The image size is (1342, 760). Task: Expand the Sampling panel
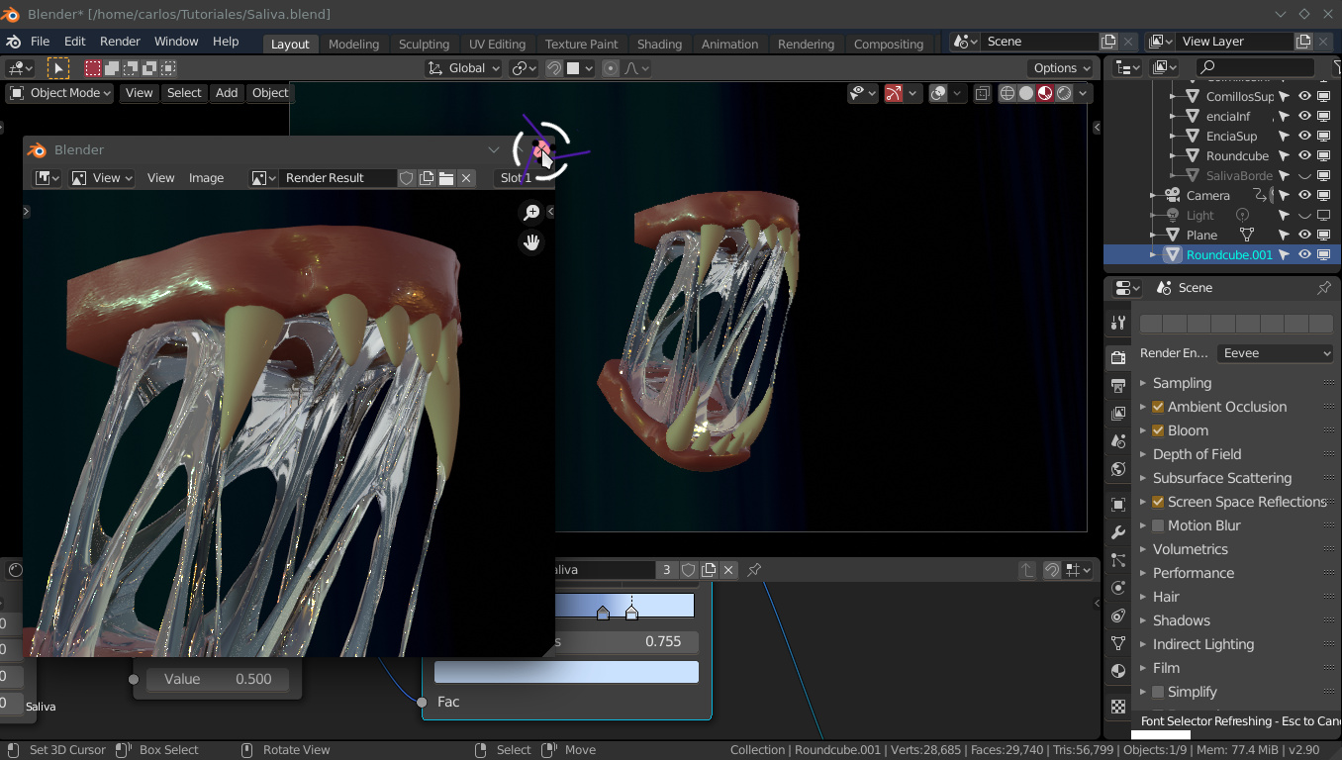tap(1182, 383)
